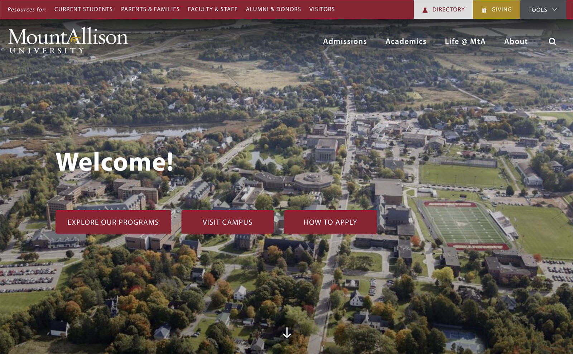Click the Visit Campus button
573x354 pixels.
click(x=227, y=222)
